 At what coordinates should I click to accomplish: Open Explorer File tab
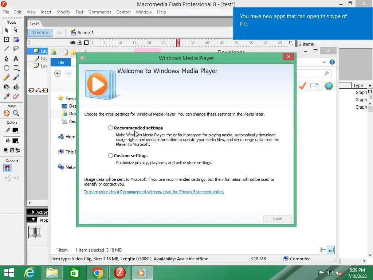click(x=61, y=62)
